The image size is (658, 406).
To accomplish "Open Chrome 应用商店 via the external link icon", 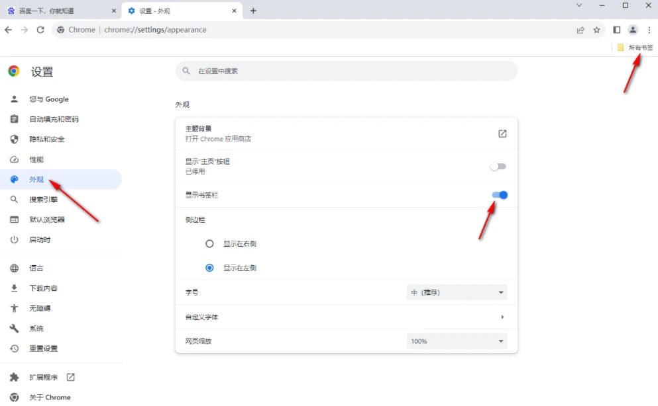I will point(502,133).
